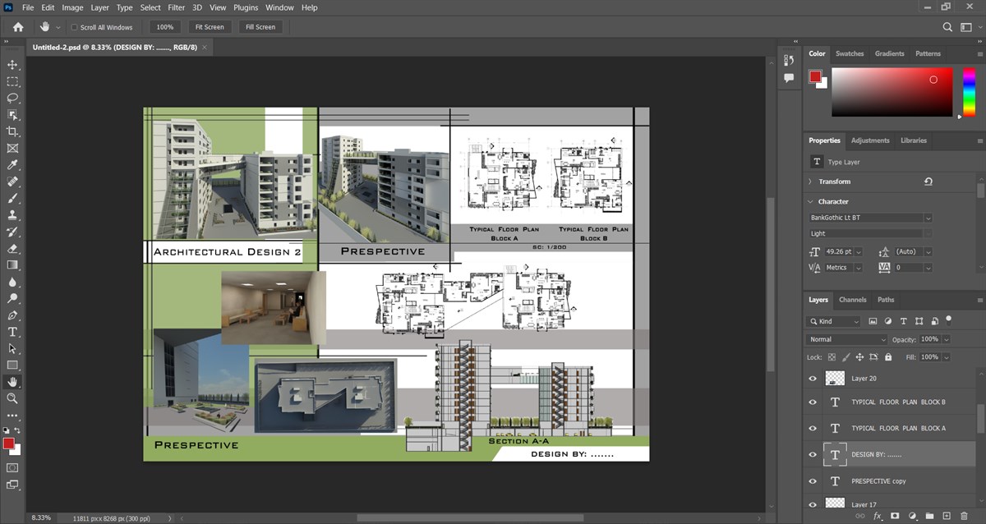
Task: Expand the Transform section in Properties
Action: point(810,182)
